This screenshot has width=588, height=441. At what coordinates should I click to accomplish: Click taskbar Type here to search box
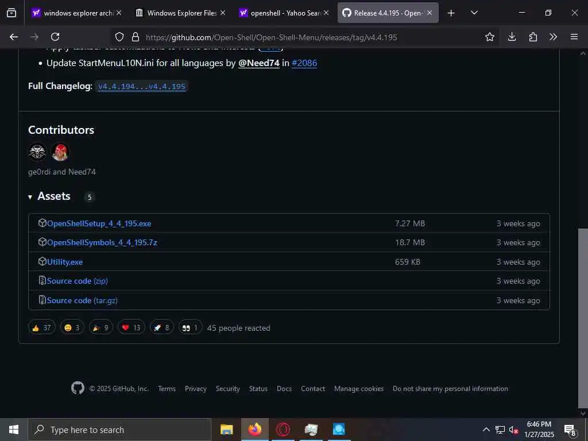point(119,430)
